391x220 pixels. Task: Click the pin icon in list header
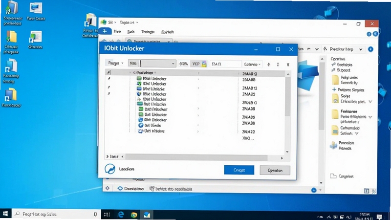[109, 72]
